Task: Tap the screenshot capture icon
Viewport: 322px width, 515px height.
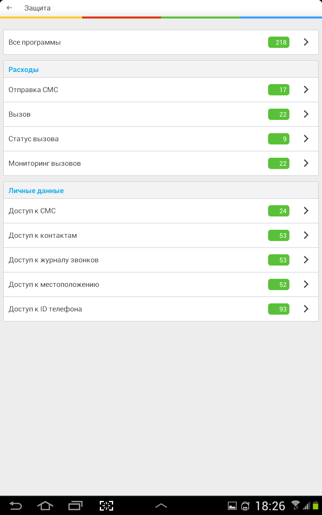Action: [107, 505]
